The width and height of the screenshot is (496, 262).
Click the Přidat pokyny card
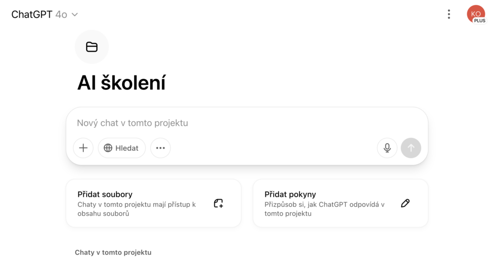point(341,204)
